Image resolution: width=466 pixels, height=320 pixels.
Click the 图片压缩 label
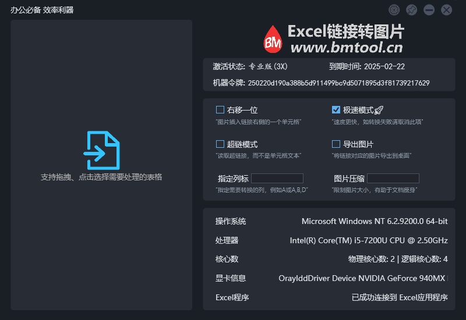coord(349,179)
